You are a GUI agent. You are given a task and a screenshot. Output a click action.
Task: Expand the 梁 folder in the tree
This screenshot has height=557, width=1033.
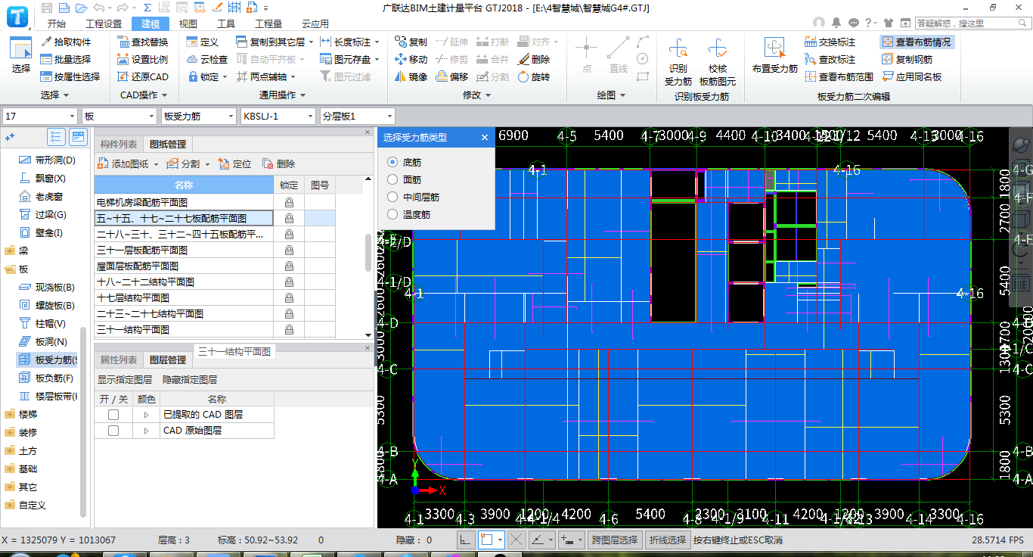point(10,250)
